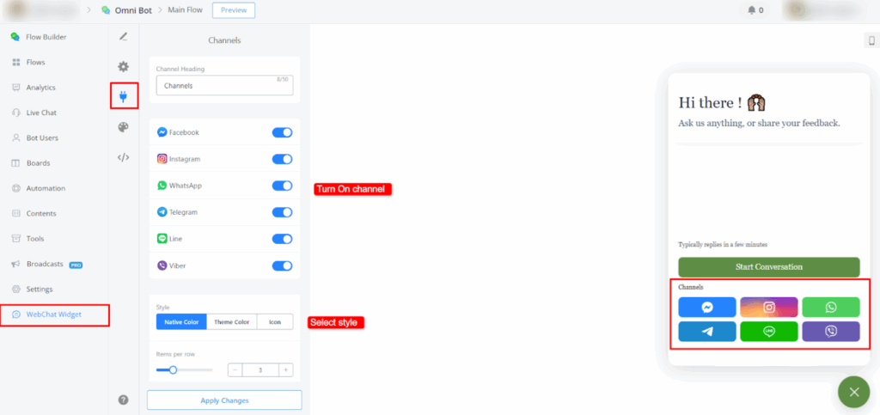This screenshot has height=415, width=880.
Task: Click the items per row slider
Action: pos(184,369)
